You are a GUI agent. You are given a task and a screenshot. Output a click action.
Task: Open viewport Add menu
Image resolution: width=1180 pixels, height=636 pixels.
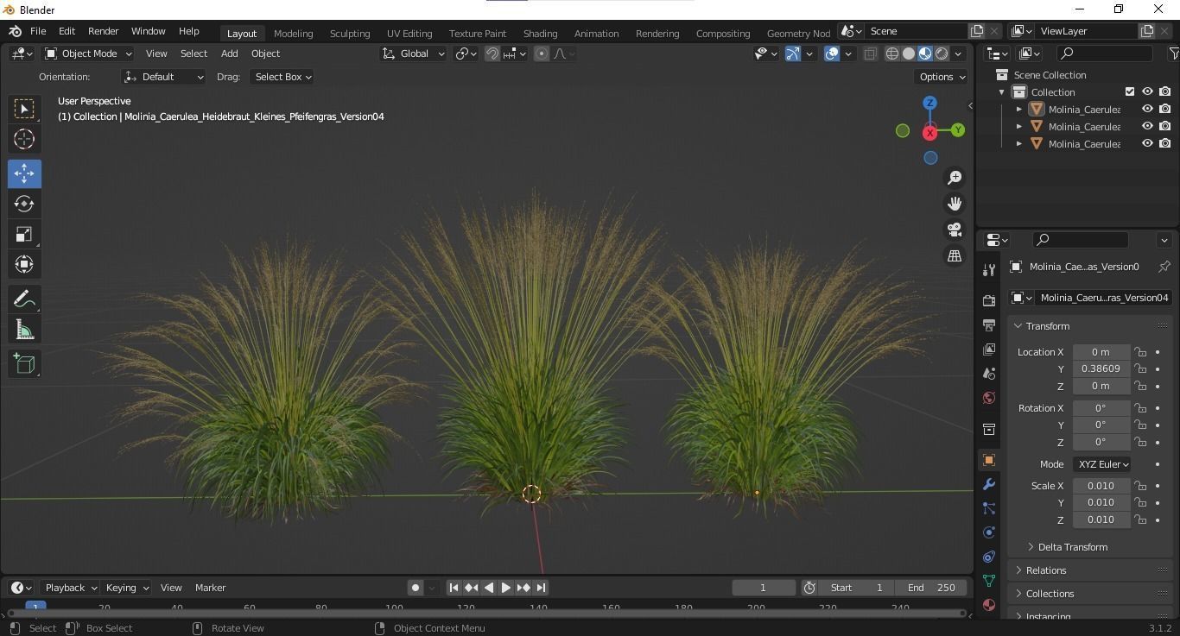pyautogui.click(x=229, y=54)
